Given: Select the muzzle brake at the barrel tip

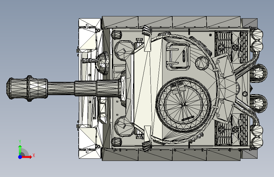Looking at the screenshot, I should (27, 88).
